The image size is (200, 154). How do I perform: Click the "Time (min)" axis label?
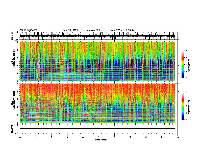pos(101,140)
